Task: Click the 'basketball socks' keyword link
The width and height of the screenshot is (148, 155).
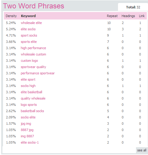Action: coord(32,111)
